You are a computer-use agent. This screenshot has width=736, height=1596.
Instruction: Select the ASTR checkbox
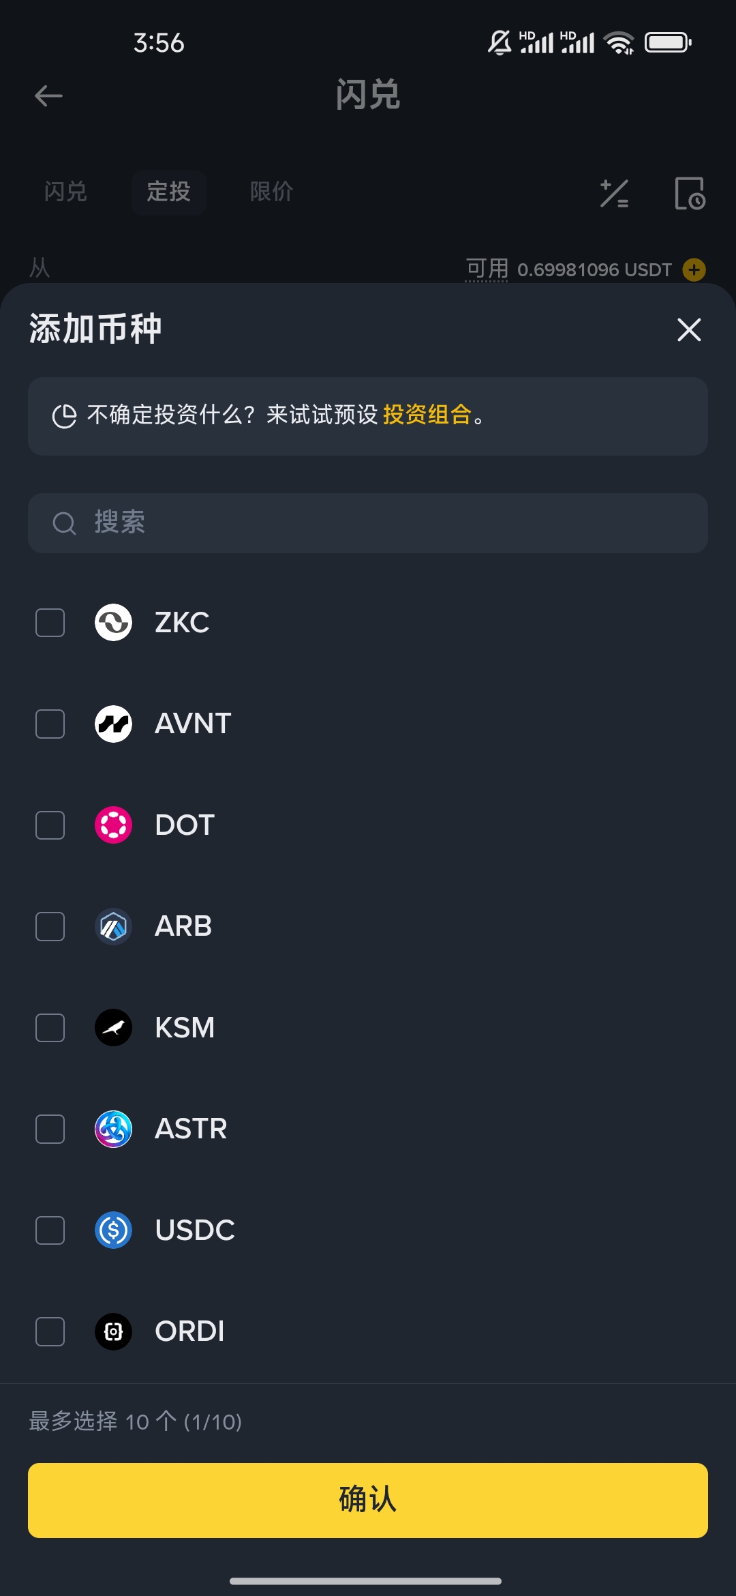click(50, 1129)
